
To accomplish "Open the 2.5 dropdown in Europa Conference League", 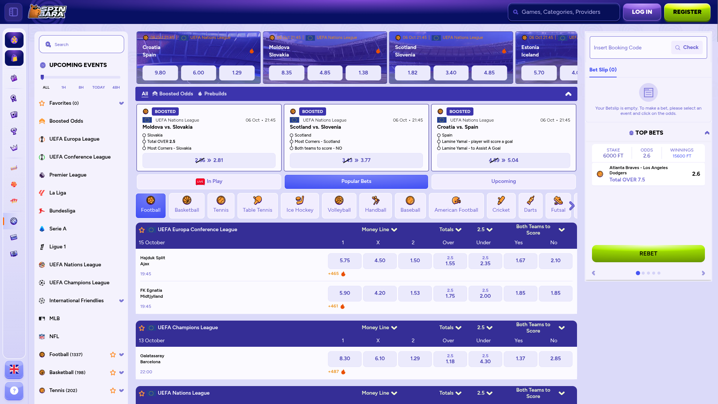I will coord(485,230).
